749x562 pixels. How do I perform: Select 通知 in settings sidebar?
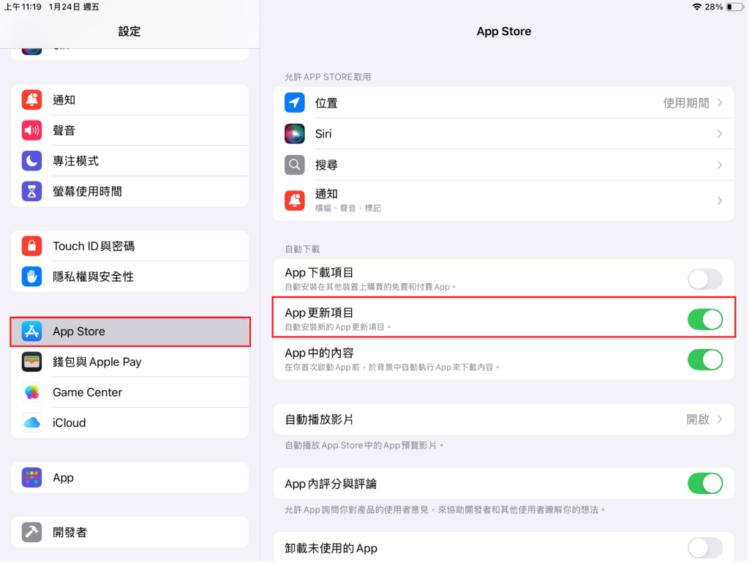130,100
